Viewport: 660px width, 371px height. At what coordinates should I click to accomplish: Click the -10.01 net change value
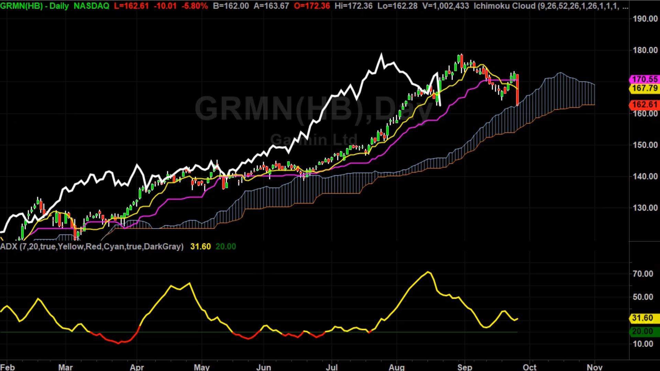[x=165, y=6]
